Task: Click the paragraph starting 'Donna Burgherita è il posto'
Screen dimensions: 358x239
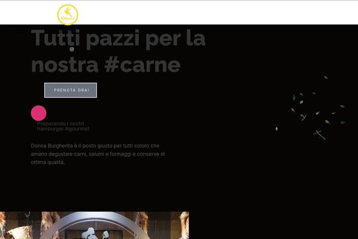Action: pos(98,154)
